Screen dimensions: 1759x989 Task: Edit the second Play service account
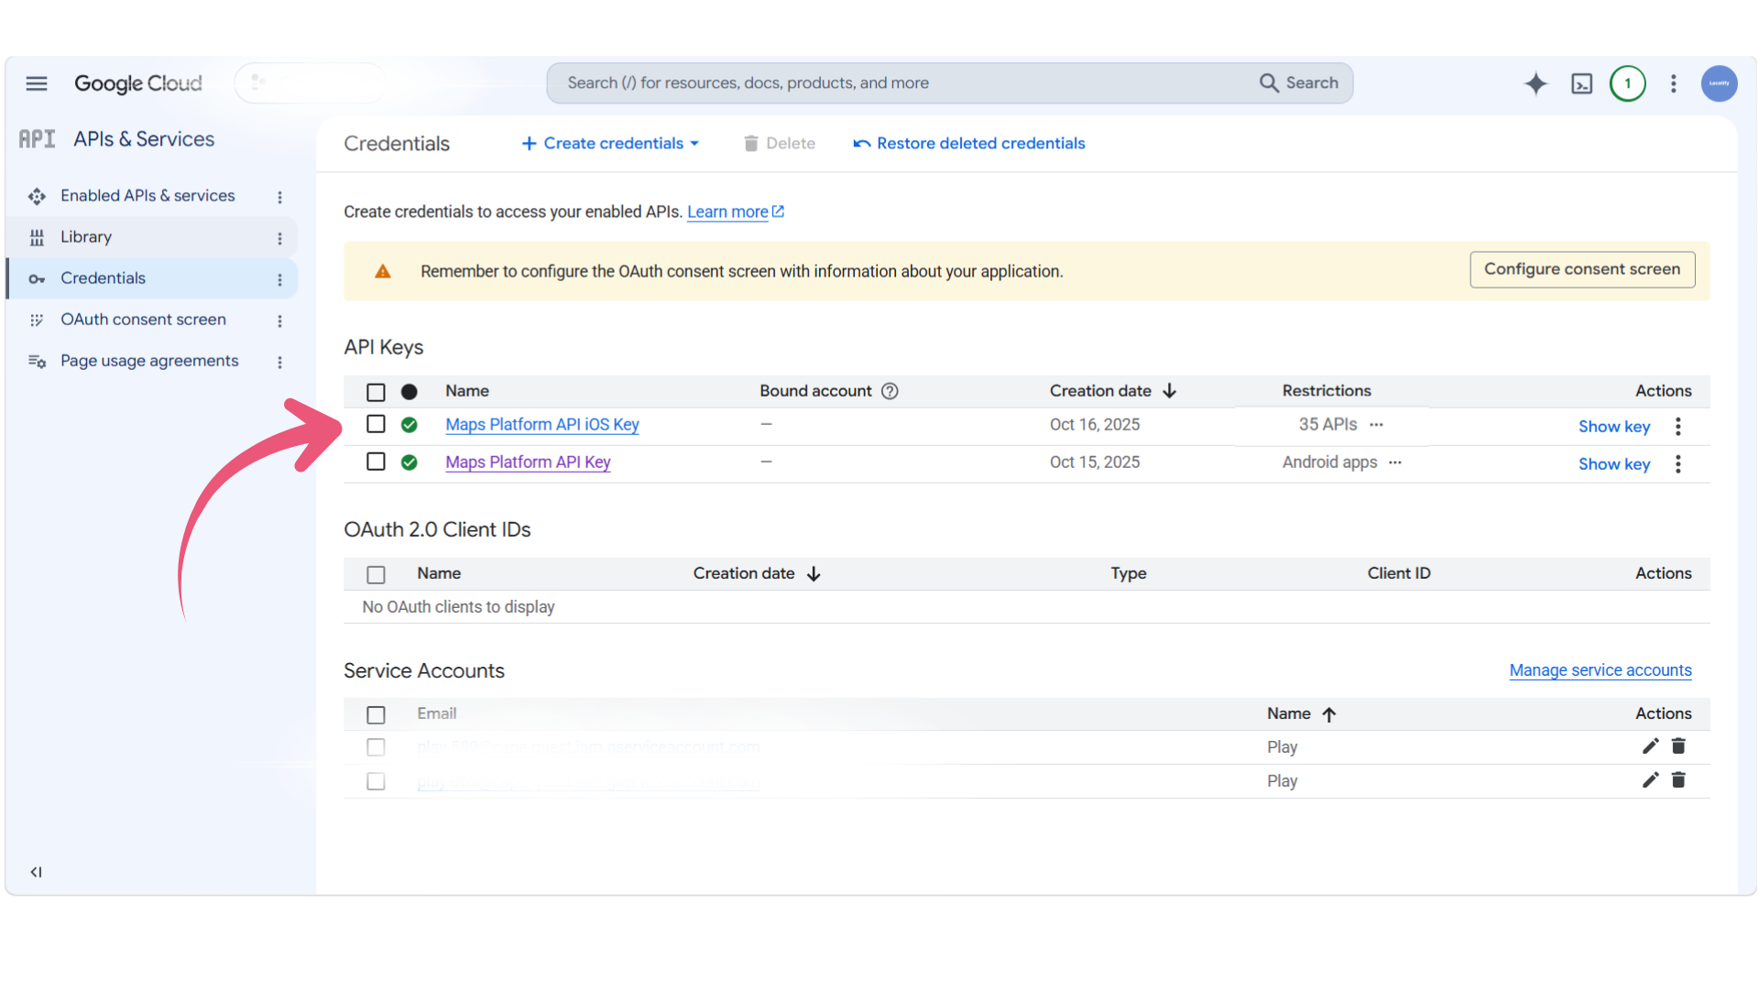(1650, 780)
